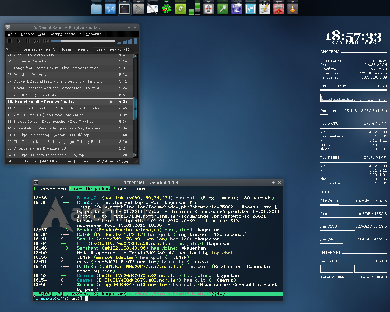Launch DeaDBeeF player from the dock
Screen dimensions: 390x312
coord(138,9)
